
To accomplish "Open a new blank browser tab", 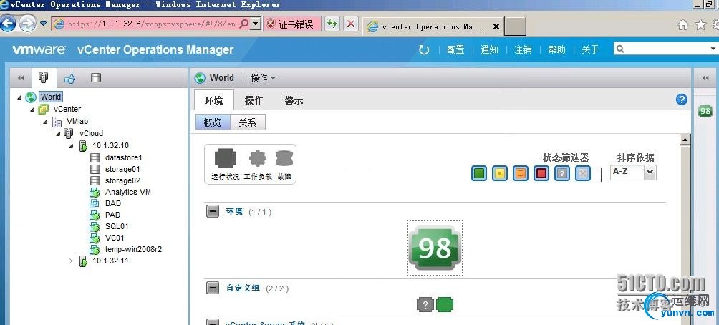I will (516, 26).
